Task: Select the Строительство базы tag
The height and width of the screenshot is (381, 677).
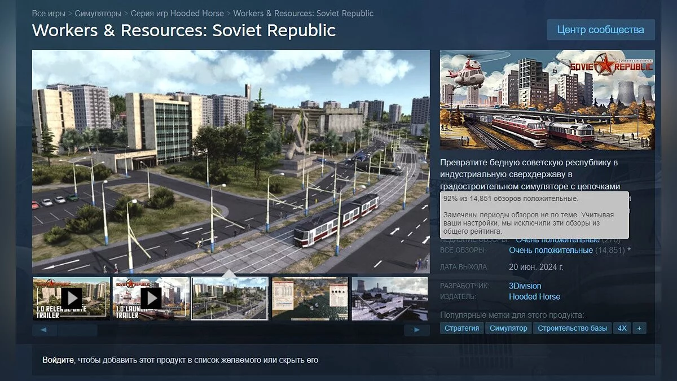Action: coord(572,328)
